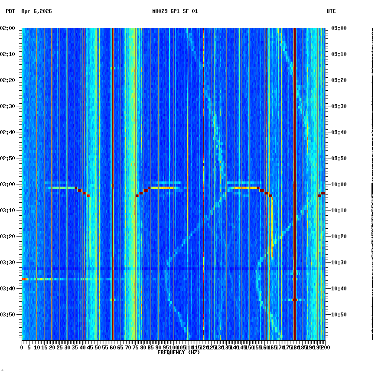Click the center of the spectrogram plot
391x375 pixels.
point(173,184)
